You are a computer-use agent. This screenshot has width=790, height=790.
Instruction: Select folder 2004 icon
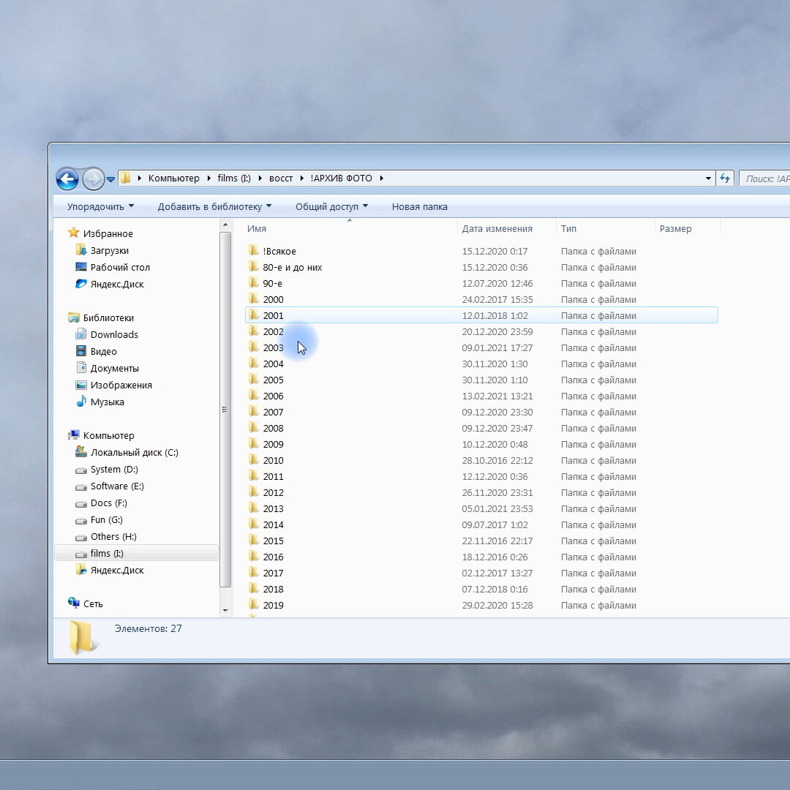(254, 364)
